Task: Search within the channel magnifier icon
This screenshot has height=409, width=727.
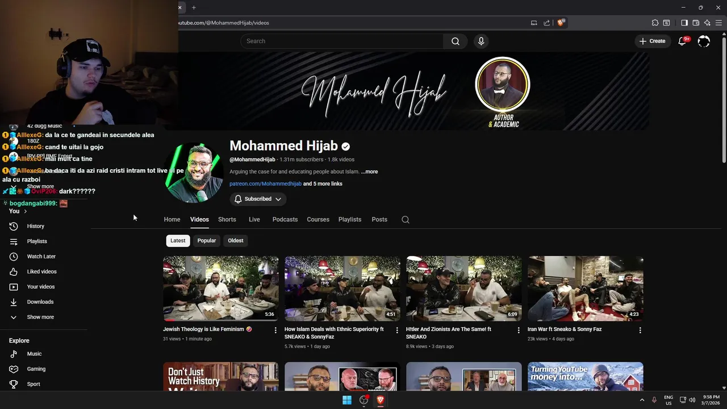Action: (406, 219)
